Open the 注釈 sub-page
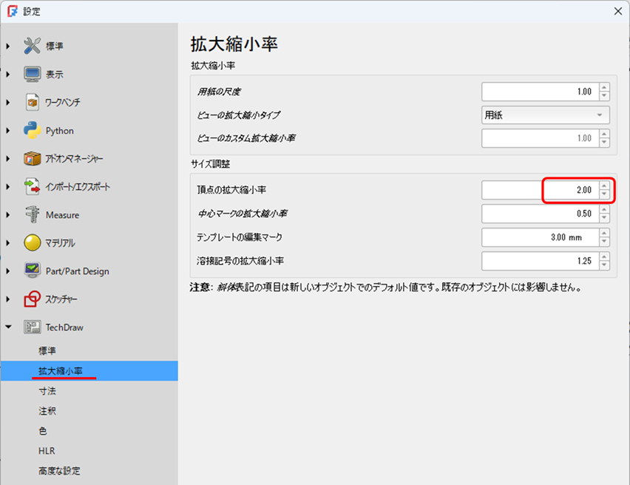630x485 pixels. [x=47, y=410]
